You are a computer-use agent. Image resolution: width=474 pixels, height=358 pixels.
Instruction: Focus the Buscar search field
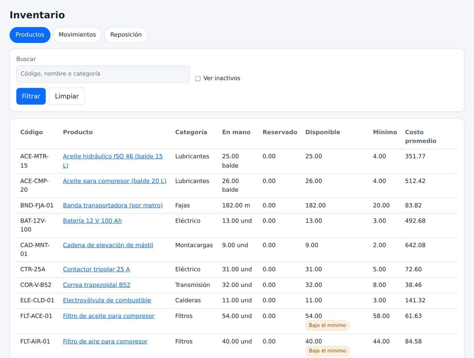[x=103, y=74]
